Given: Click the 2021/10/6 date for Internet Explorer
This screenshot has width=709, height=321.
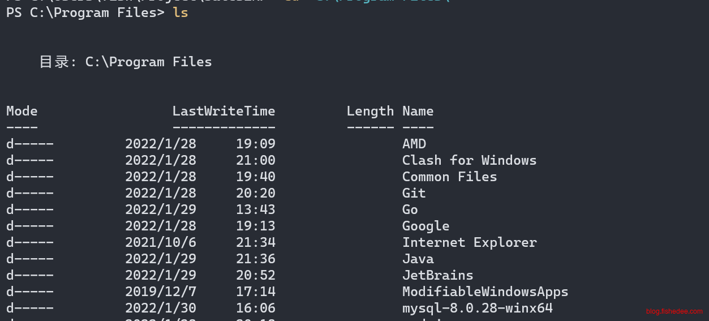Looking at the screenshot, I should (160, 242).
